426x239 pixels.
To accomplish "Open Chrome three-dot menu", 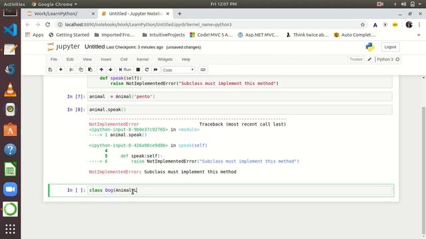I will coord(419,25).
